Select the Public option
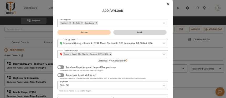 (x=140, y=32)
